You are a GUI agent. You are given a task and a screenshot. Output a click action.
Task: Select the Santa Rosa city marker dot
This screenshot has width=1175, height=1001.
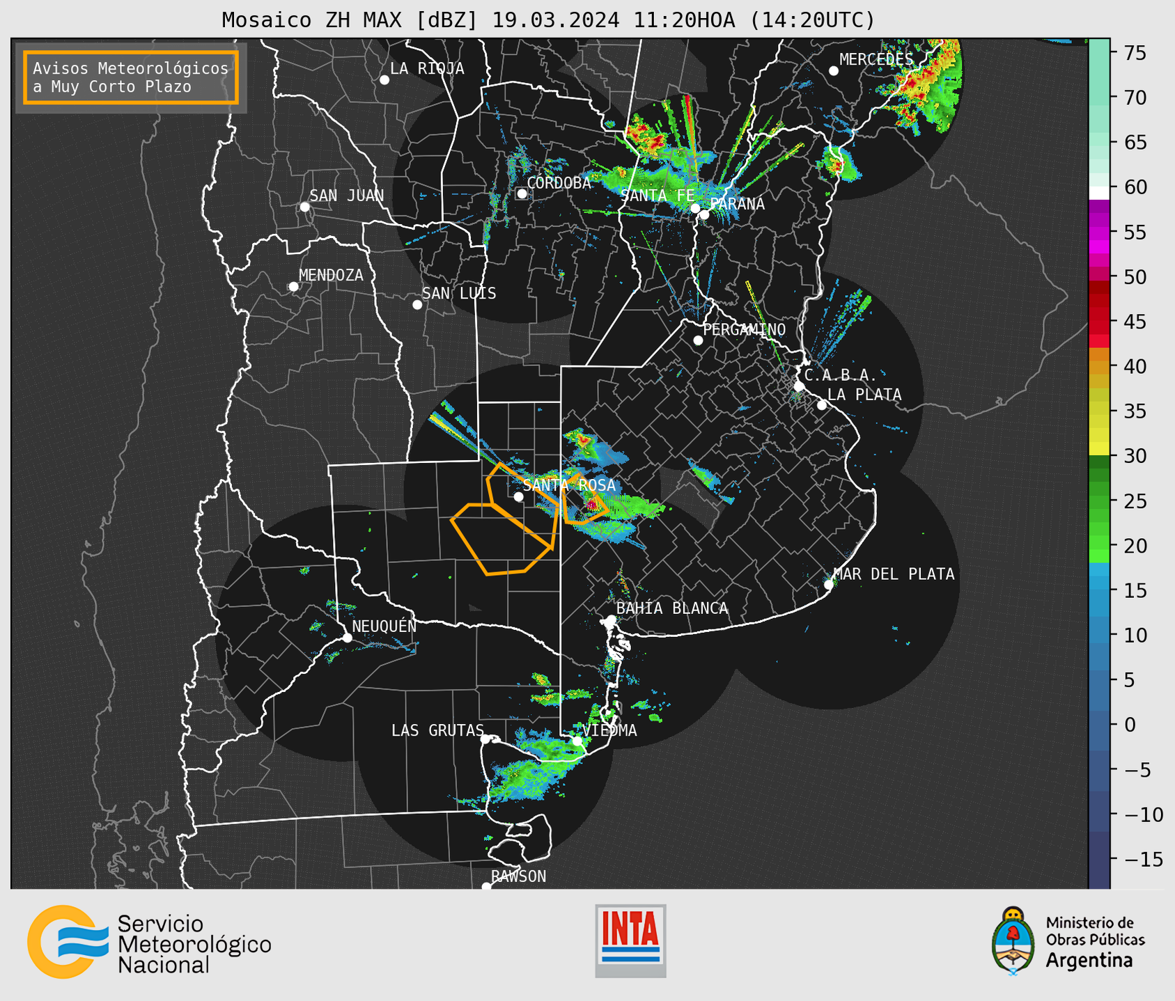pos(518,497)
